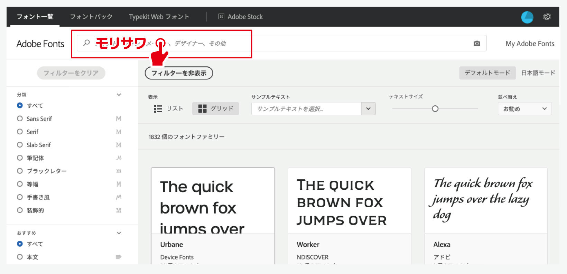This screenshot has width=567, height=274.
Task: Switch to リスト list view
Action: tap(168, 108)
